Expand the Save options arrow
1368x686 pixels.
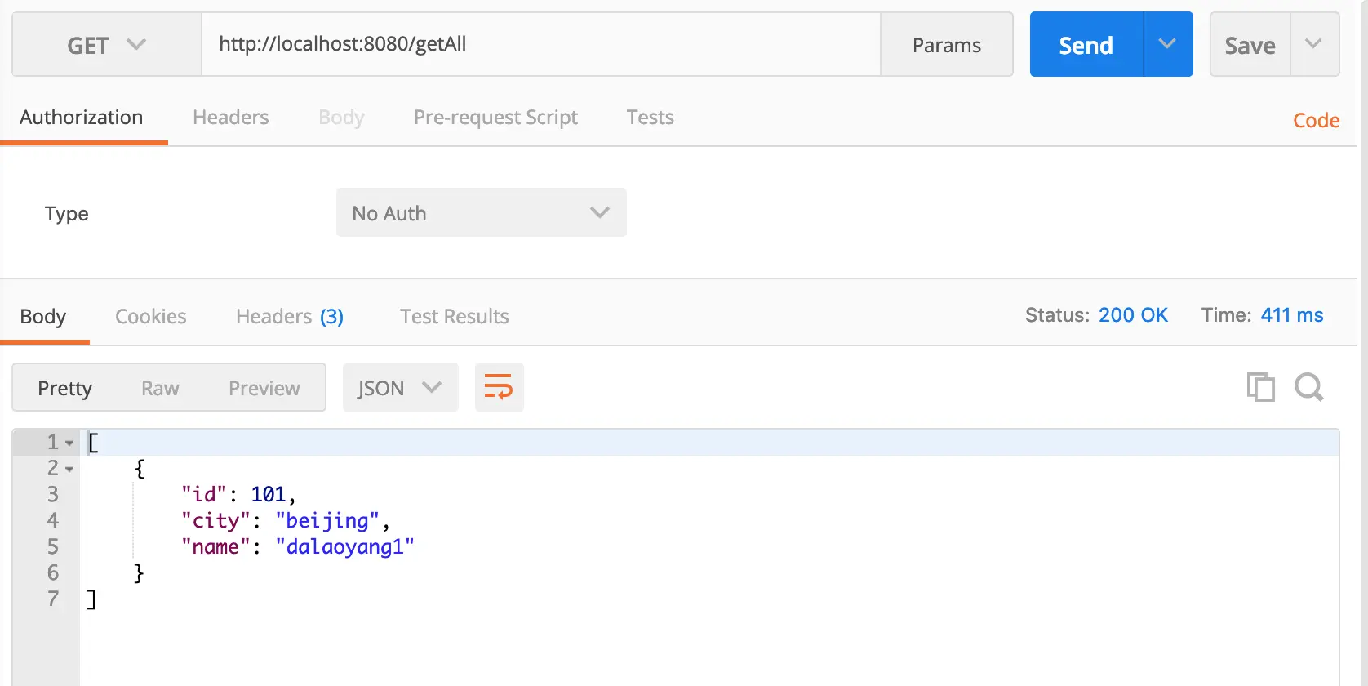(1313, 45)
